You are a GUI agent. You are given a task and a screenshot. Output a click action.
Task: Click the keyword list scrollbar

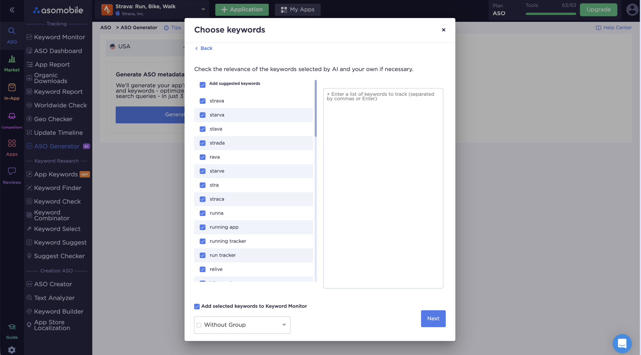click(315, 108)
